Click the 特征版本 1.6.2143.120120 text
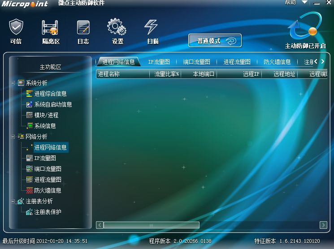334x249 pixels. [x=287, y=241]
